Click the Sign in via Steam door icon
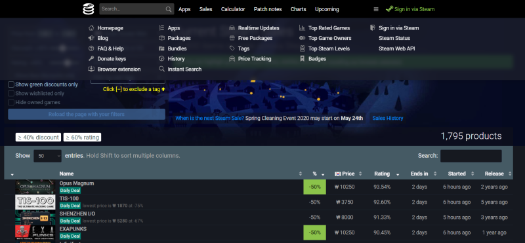Image resolution: width=525 pixels, height=243 pixels. click(373, 28)
